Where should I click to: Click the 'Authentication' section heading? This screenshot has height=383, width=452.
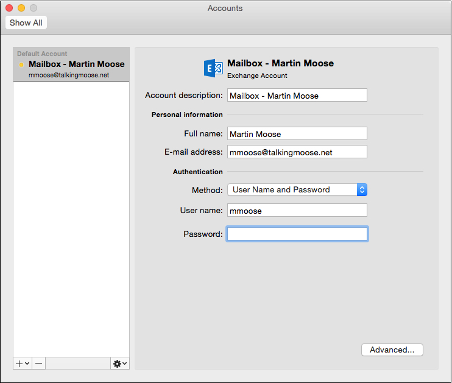coord(198,172)
